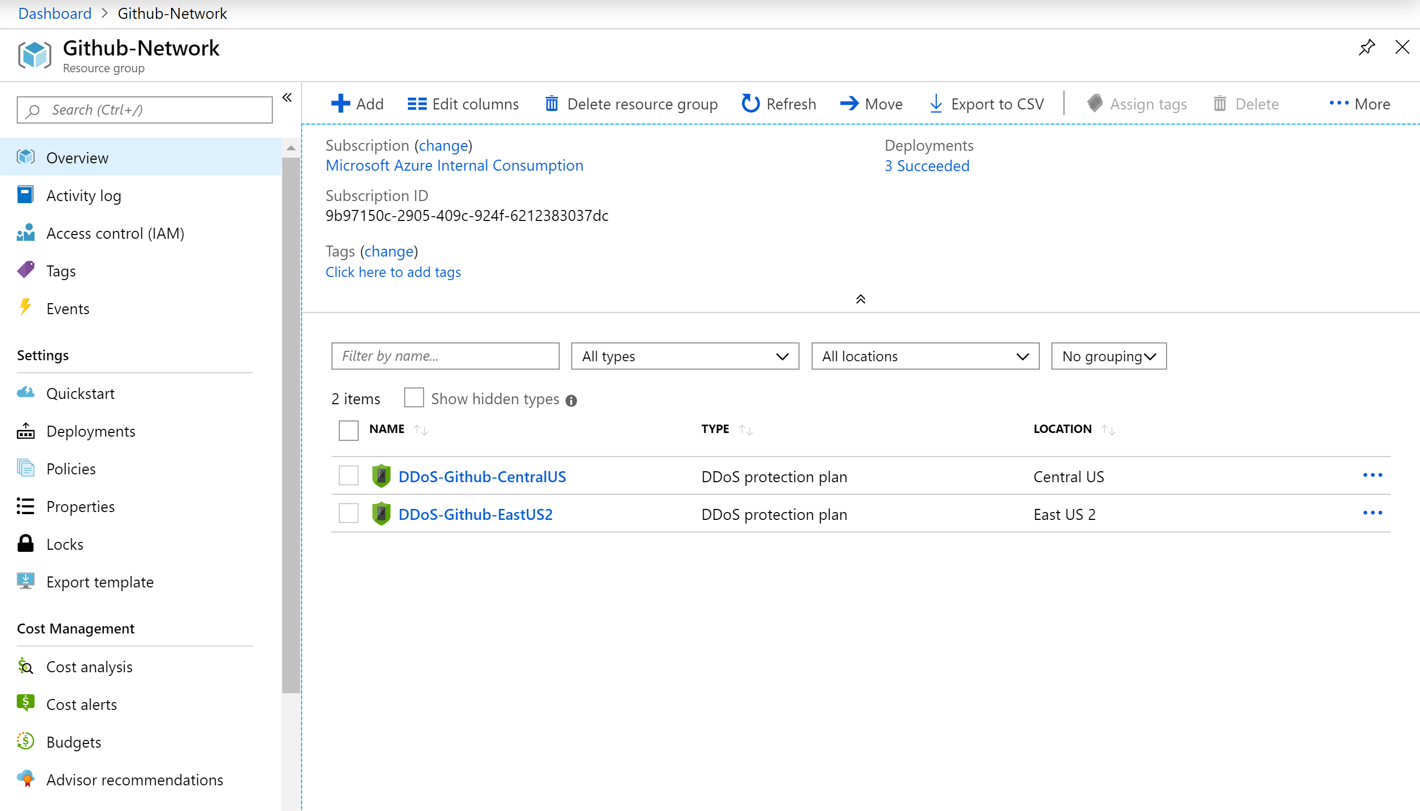Viewport: 1420px width, 811px height.
Task: Open Overview in the sidebar
Action: click(x=140, y=158)
